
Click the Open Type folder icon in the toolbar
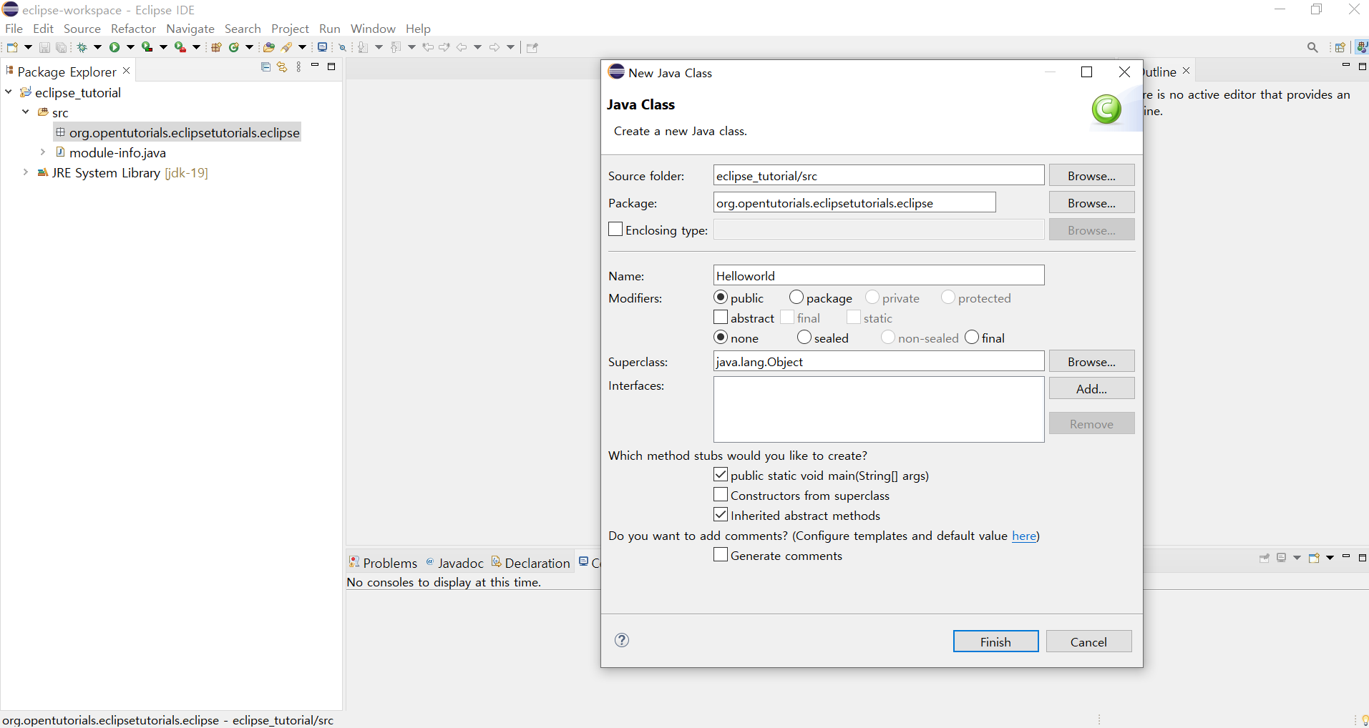[x=268, y=47]
